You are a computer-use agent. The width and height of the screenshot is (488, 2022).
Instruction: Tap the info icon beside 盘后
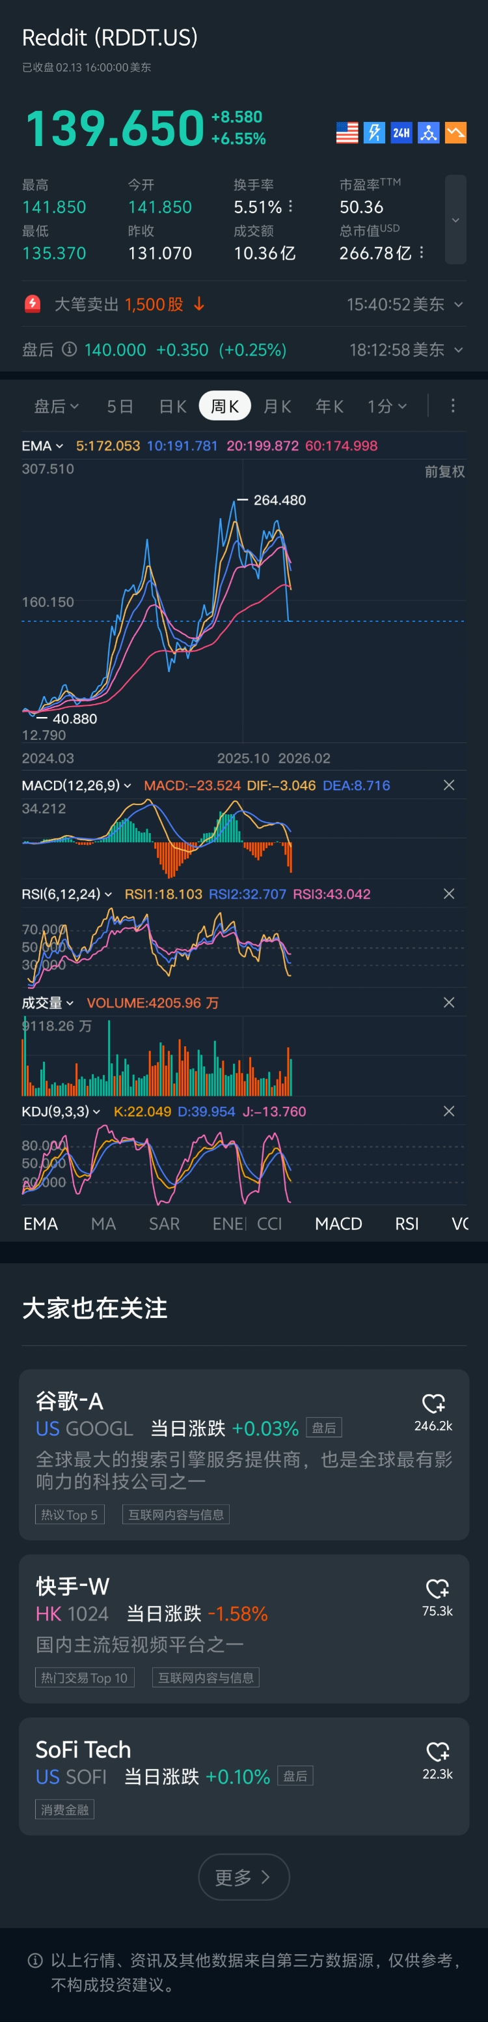coord(70,349)
